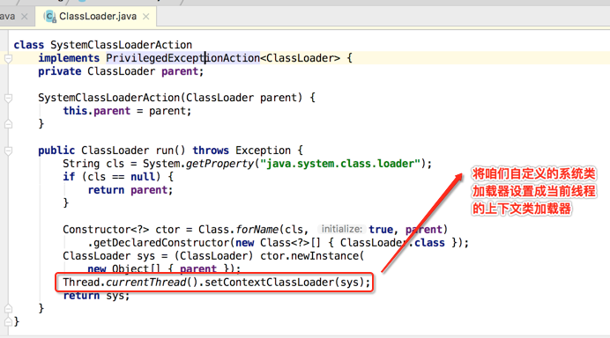Click the SystemClassLoaderAction class name declaration
Viewport: 610px width, 338px height.
[122, 45]
